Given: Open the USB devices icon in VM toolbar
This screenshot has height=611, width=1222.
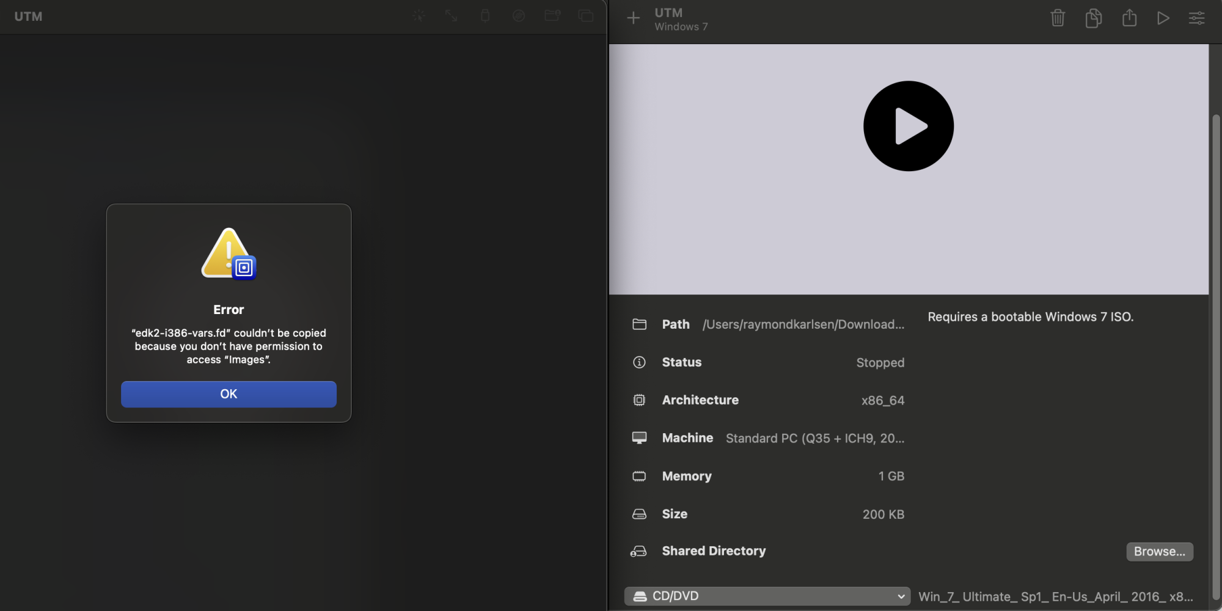Looking at the screenshot, I should [485, 16].
